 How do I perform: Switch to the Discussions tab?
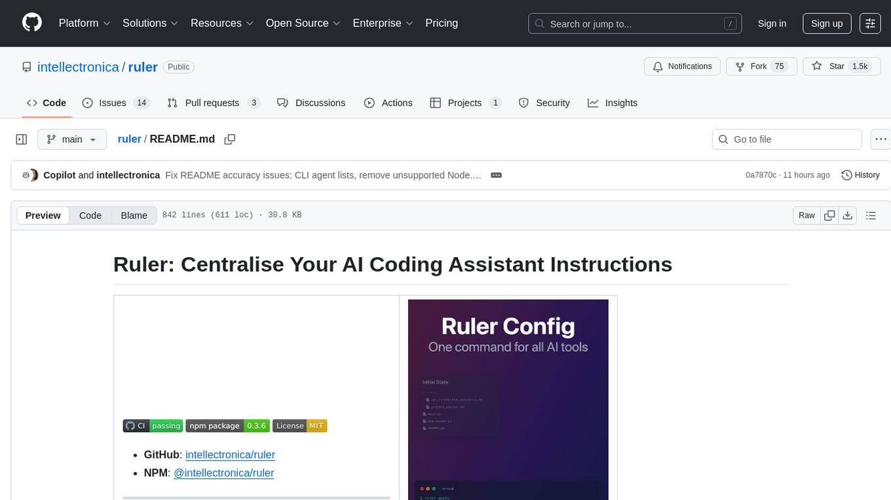[311, 103]
